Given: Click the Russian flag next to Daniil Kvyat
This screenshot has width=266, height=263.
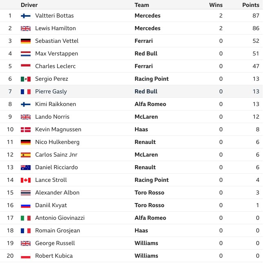Looking at the screenshot, I should click(x=26, y=206).
